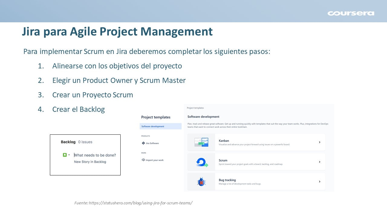Select Software development in the templates sidebar
The image size is (387, 217).
161,126
